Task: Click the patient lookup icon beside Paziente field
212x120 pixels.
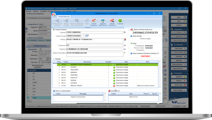Action: pos(125,32)
